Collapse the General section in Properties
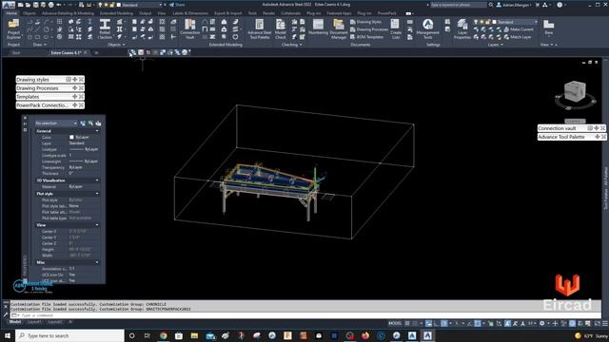Image resolution: width=609 pixels, height=342 pixels. click(97, 131)
